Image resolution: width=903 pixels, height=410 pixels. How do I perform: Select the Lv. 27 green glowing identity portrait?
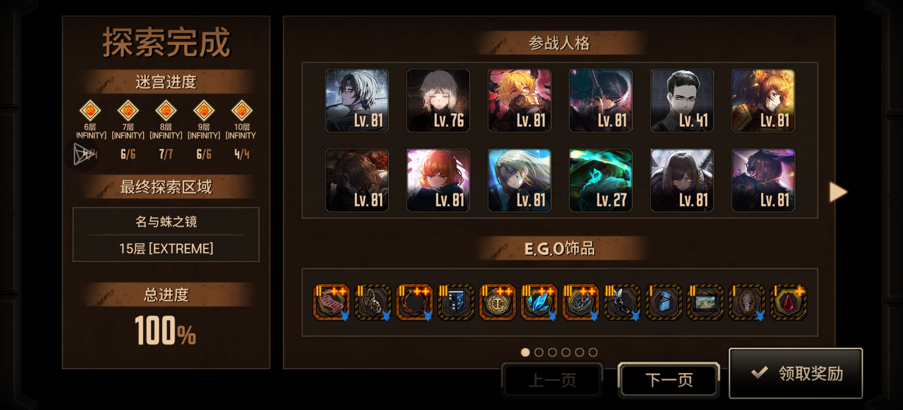(601, 180)
